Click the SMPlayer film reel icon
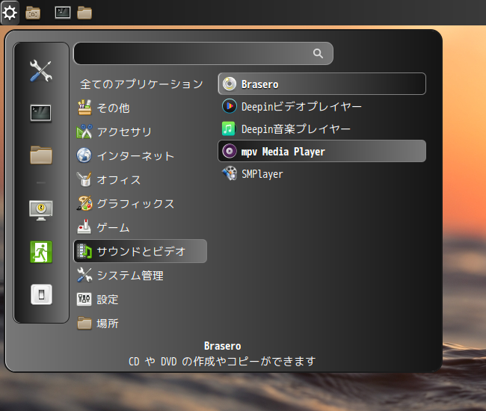Image resolution: width=486 pixels, height=411 pixels. [230, 173]
